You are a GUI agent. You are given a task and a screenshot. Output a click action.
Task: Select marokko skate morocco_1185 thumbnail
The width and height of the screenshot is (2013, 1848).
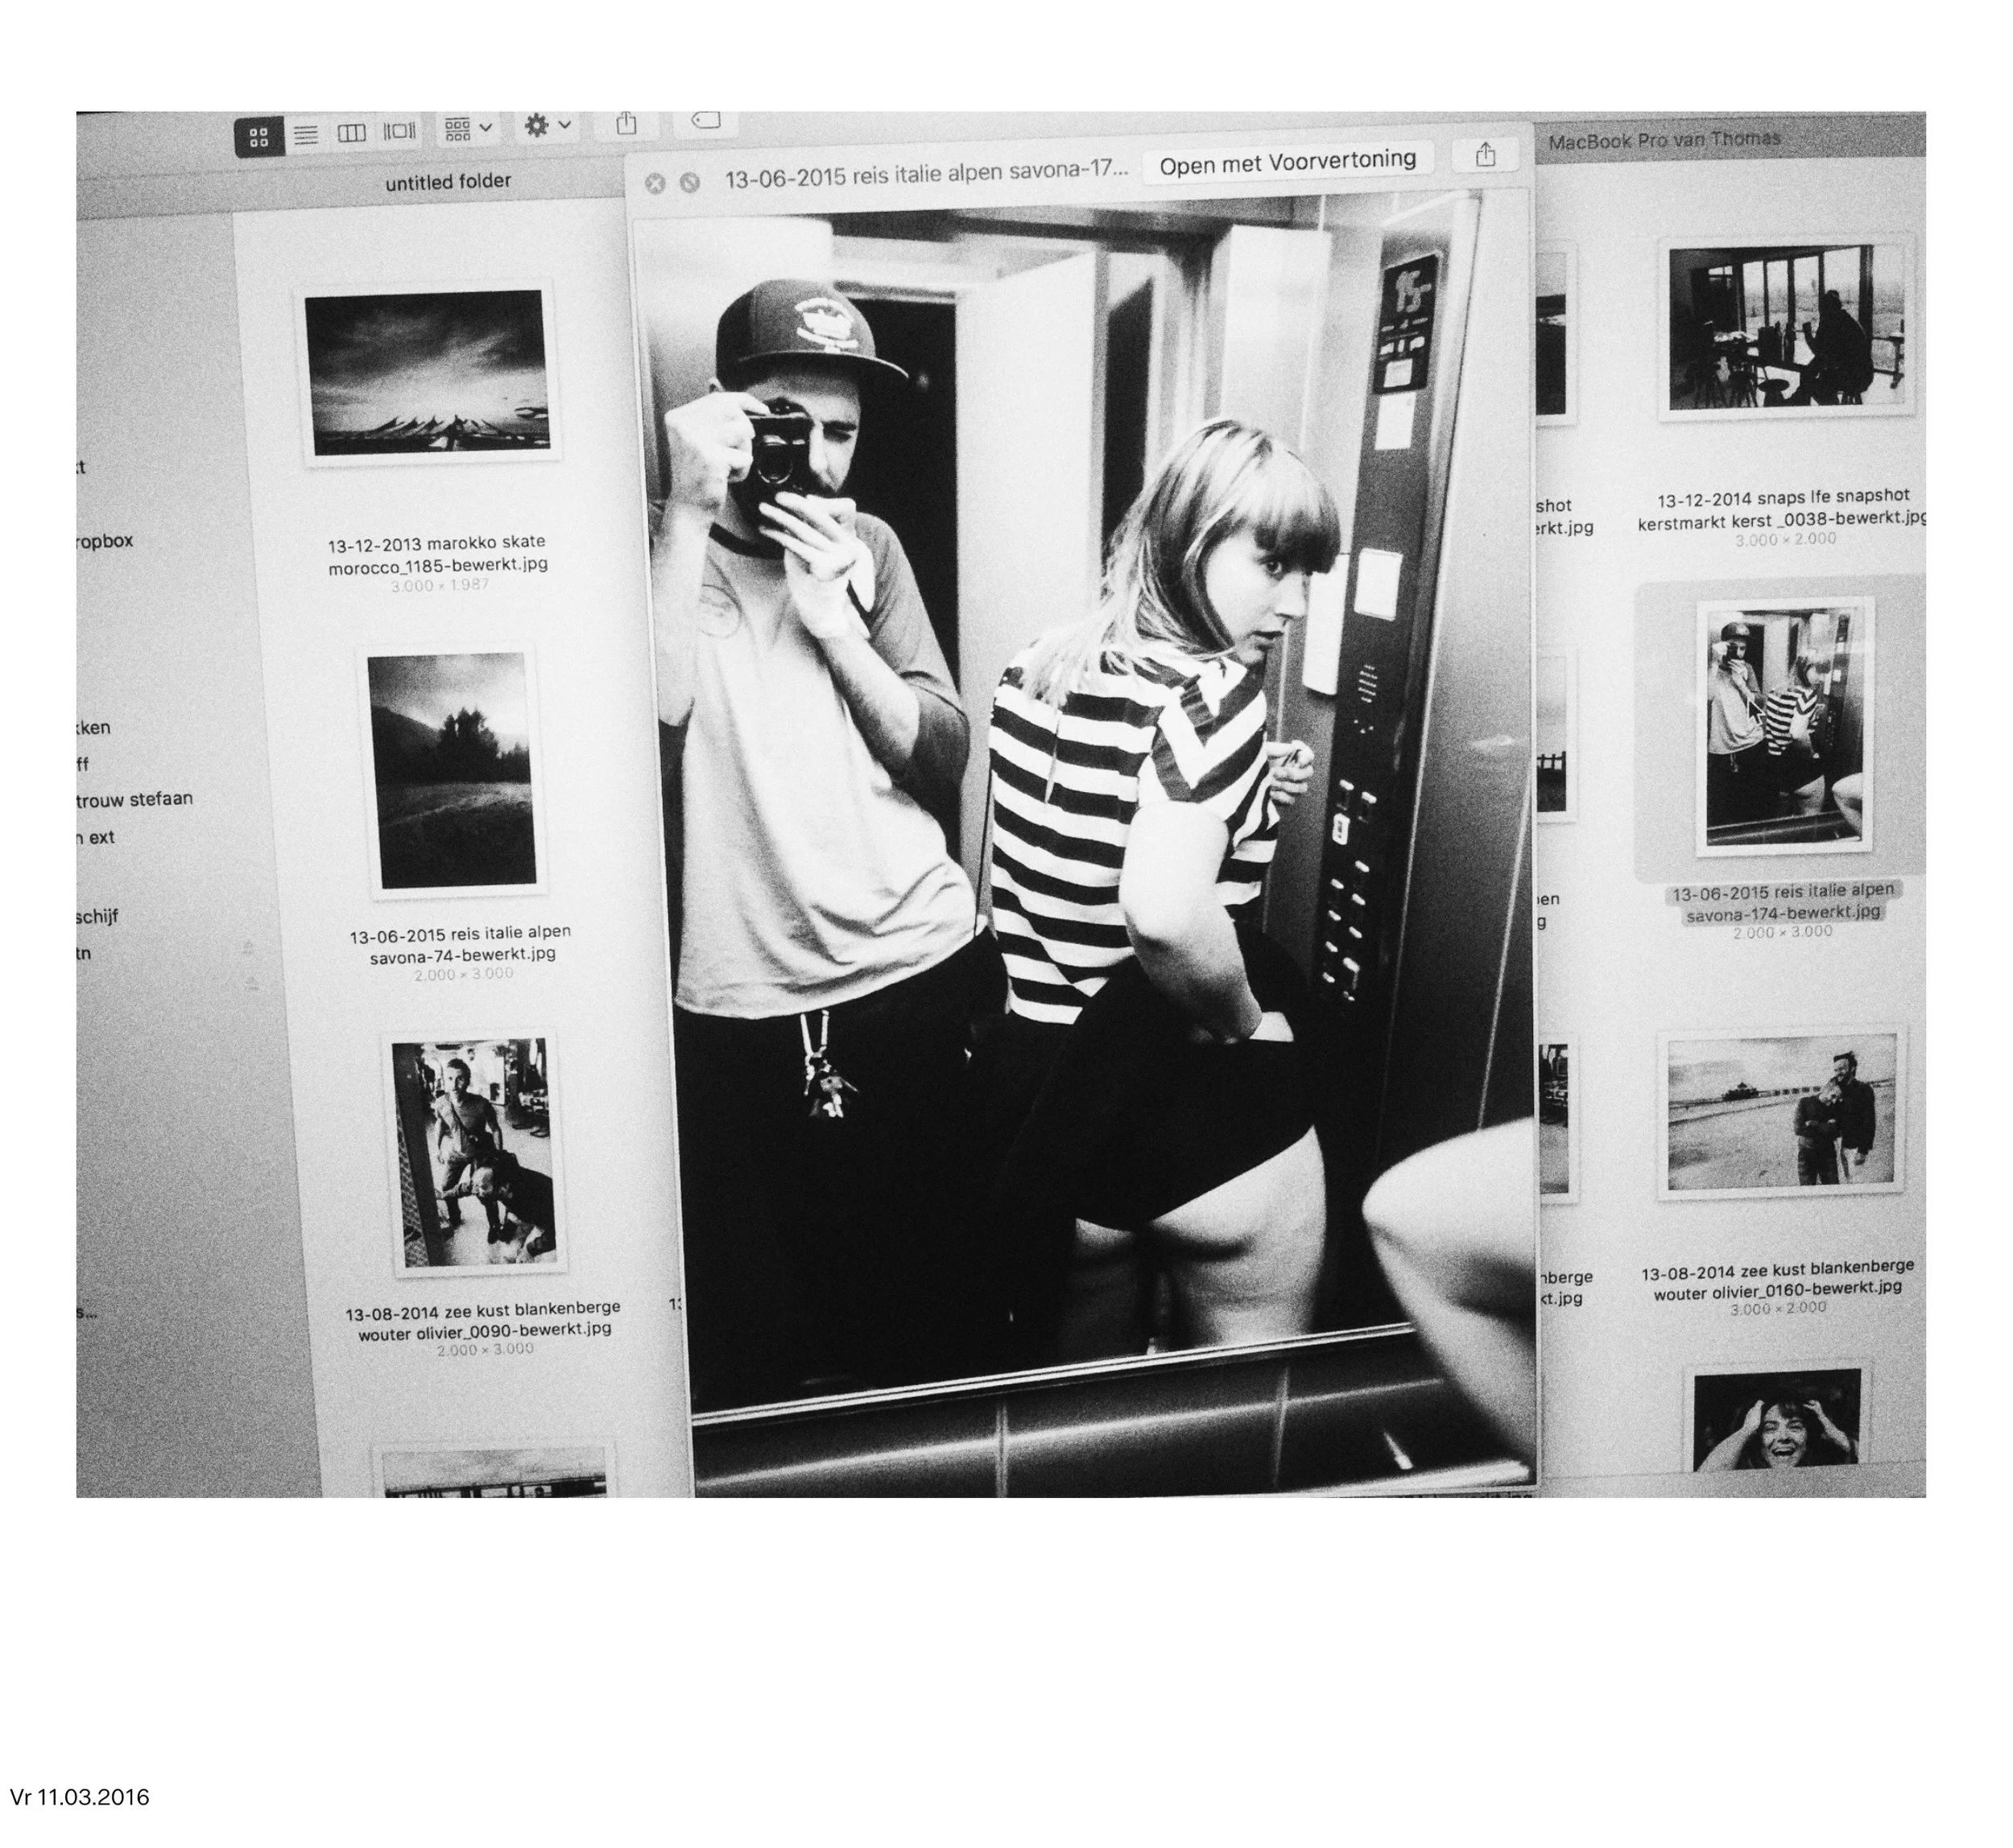tap(428, 372)
